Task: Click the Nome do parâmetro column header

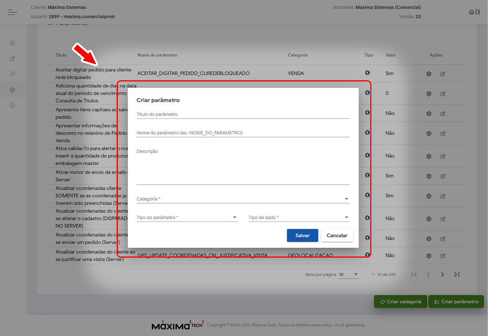Action: pos(157,55)
